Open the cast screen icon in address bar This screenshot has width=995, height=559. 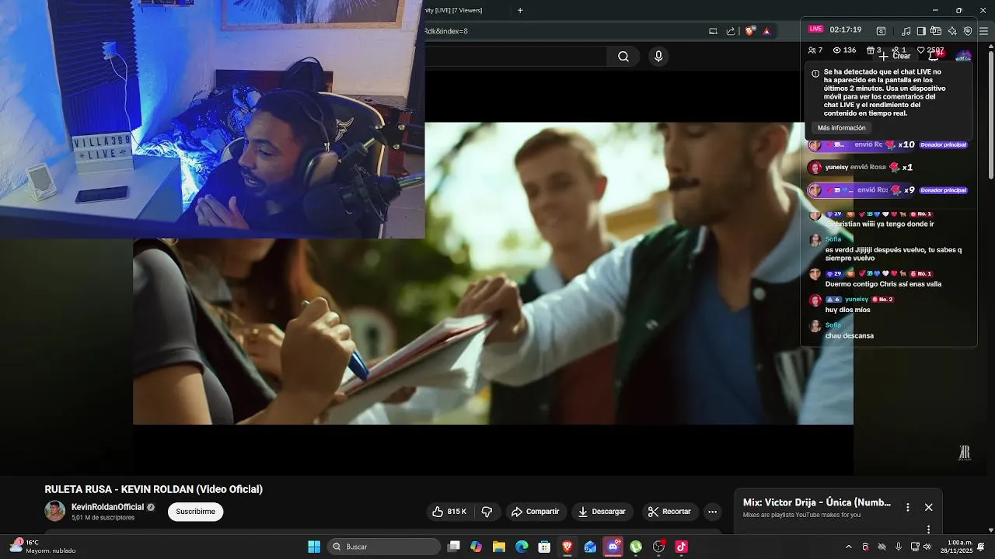(x=713, y=31)
